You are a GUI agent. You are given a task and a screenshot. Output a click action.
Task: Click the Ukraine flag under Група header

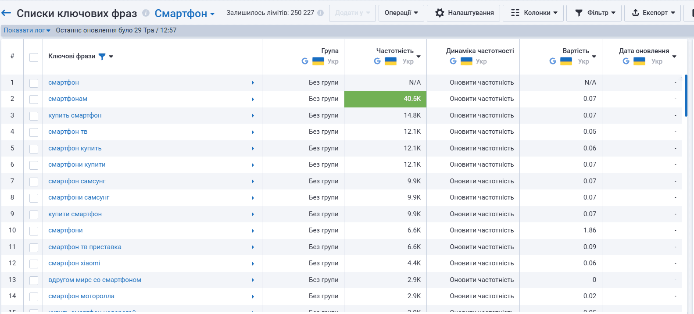pyautogui.click(x=318, y=61)
